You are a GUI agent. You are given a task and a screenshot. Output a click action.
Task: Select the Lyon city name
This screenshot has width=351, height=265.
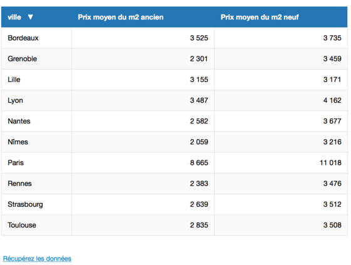coord(15,100)
